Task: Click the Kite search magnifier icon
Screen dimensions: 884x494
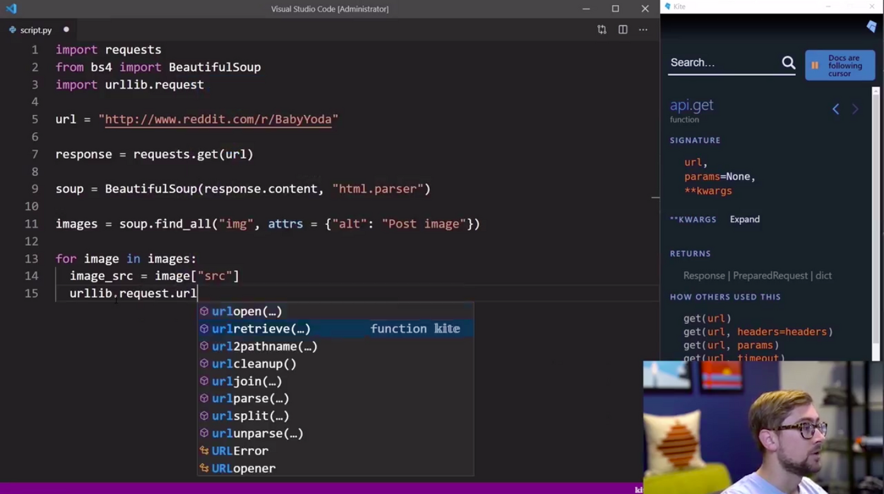Action: pyautogui.click(x=788, y=63)
